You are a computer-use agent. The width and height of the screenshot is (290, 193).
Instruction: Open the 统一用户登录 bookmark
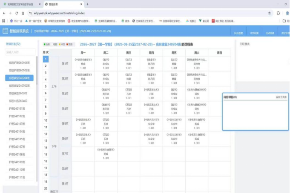click(x=34, y=21)
